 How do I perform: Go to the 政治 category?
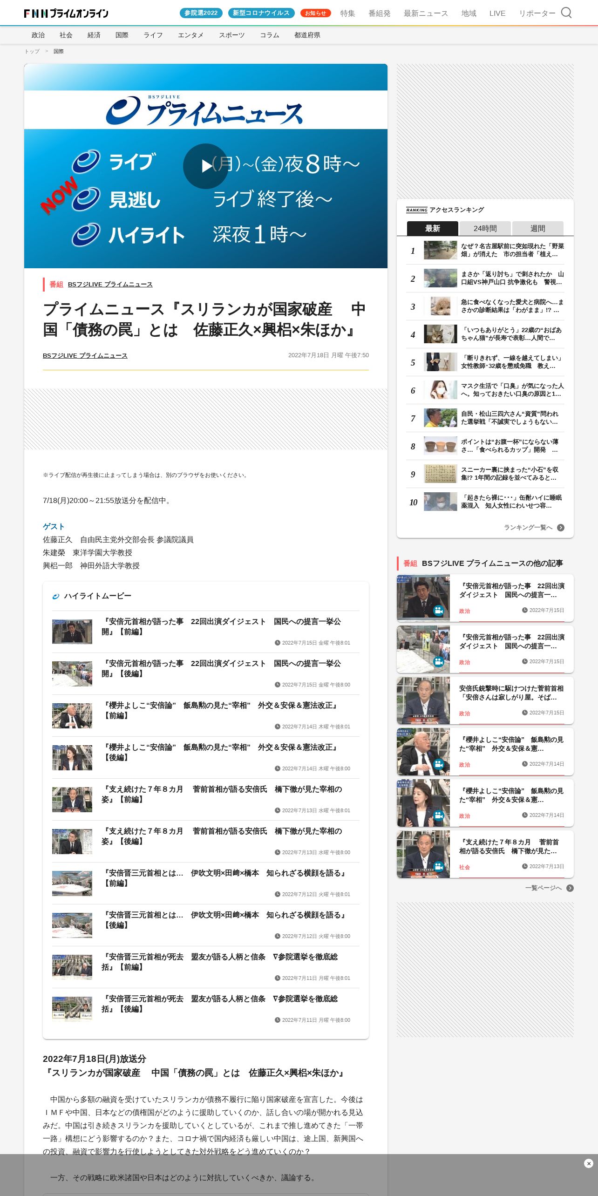tap(38, 35)
